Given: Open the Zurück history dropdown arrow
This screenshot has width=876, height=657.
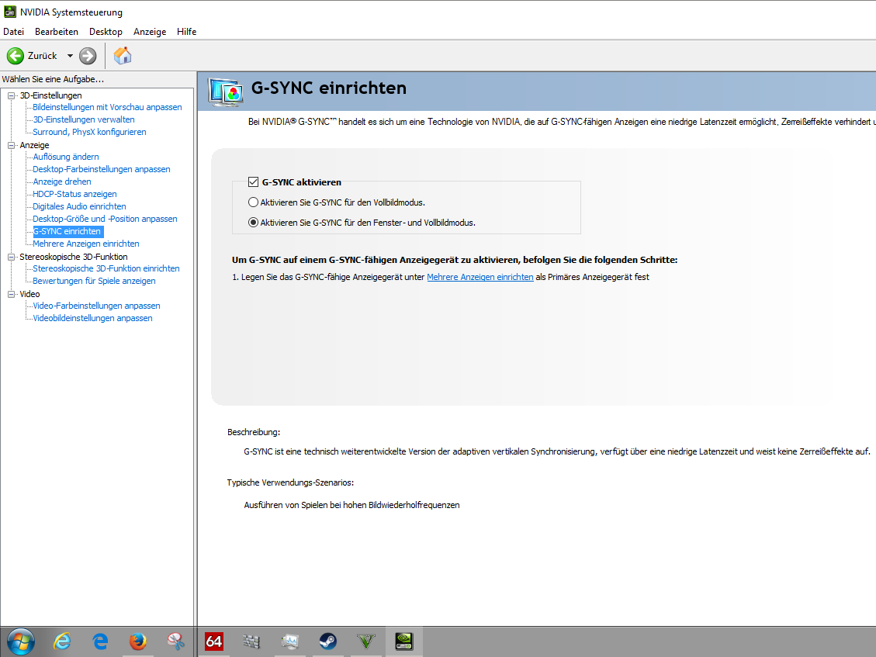Looking at the screenshot, I should click(x=70, y=56).
